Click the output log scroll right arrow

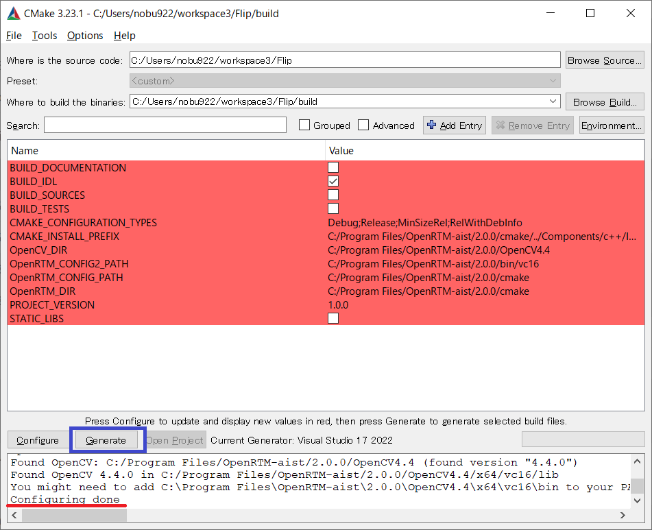pyautogui.click(x=623, y=515)
